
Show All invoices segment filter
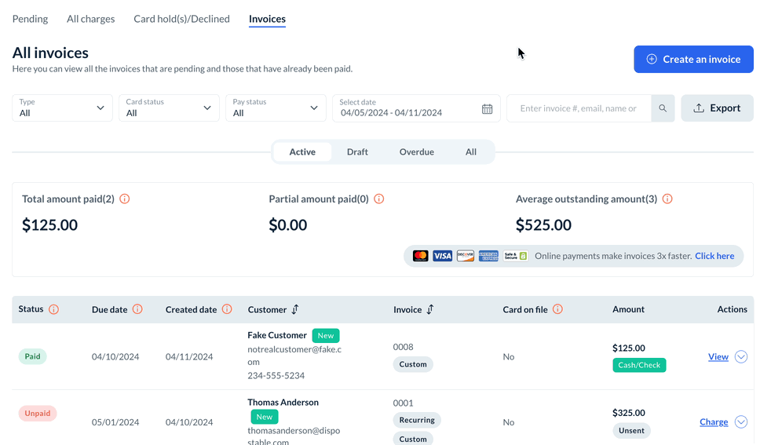pos(470,152)
